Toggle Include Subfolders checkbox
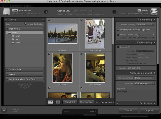The width and height of the screenshot is (161, 119). point(25,24)
